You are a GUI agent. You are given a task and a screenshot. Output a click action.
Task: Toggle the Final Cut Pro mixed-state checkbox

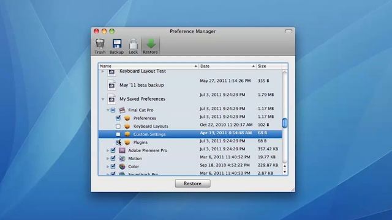[113, 110]
